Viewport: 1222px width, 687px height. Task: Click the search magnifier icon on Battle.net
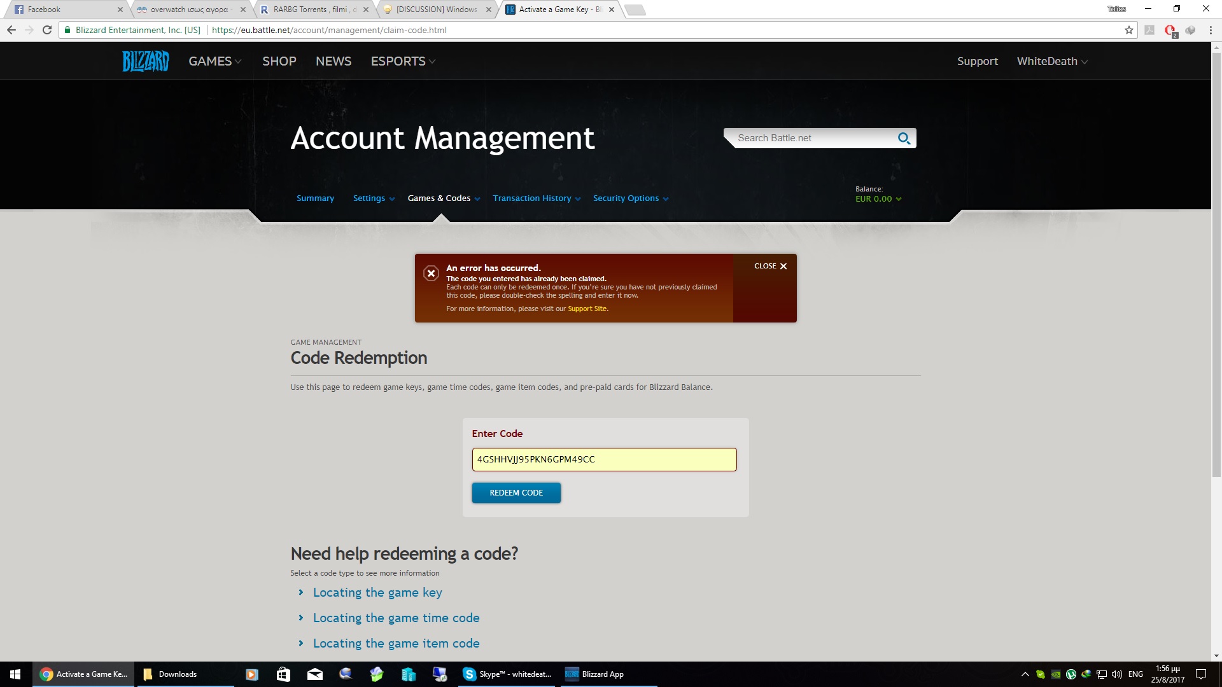pos(904,138)
